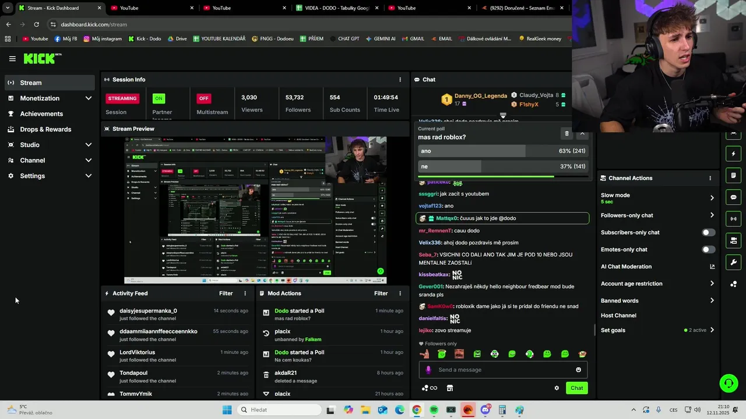746x419 pixels.
Task: Open the GEMINI AI bookmark
Action: pos(380,39)
